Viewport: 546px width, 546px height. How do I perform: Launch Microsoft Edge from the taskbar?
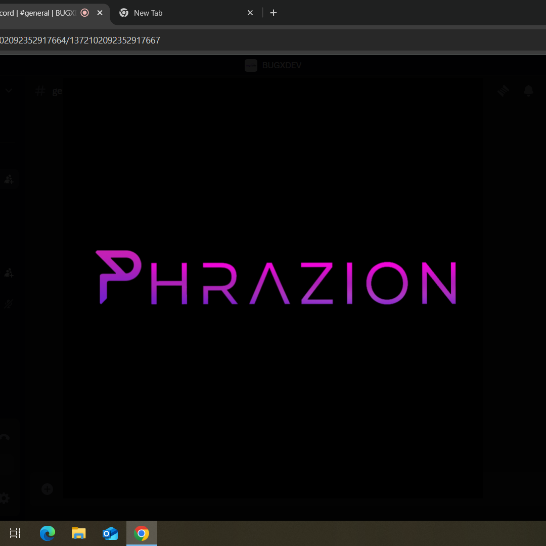click(48, 533)
